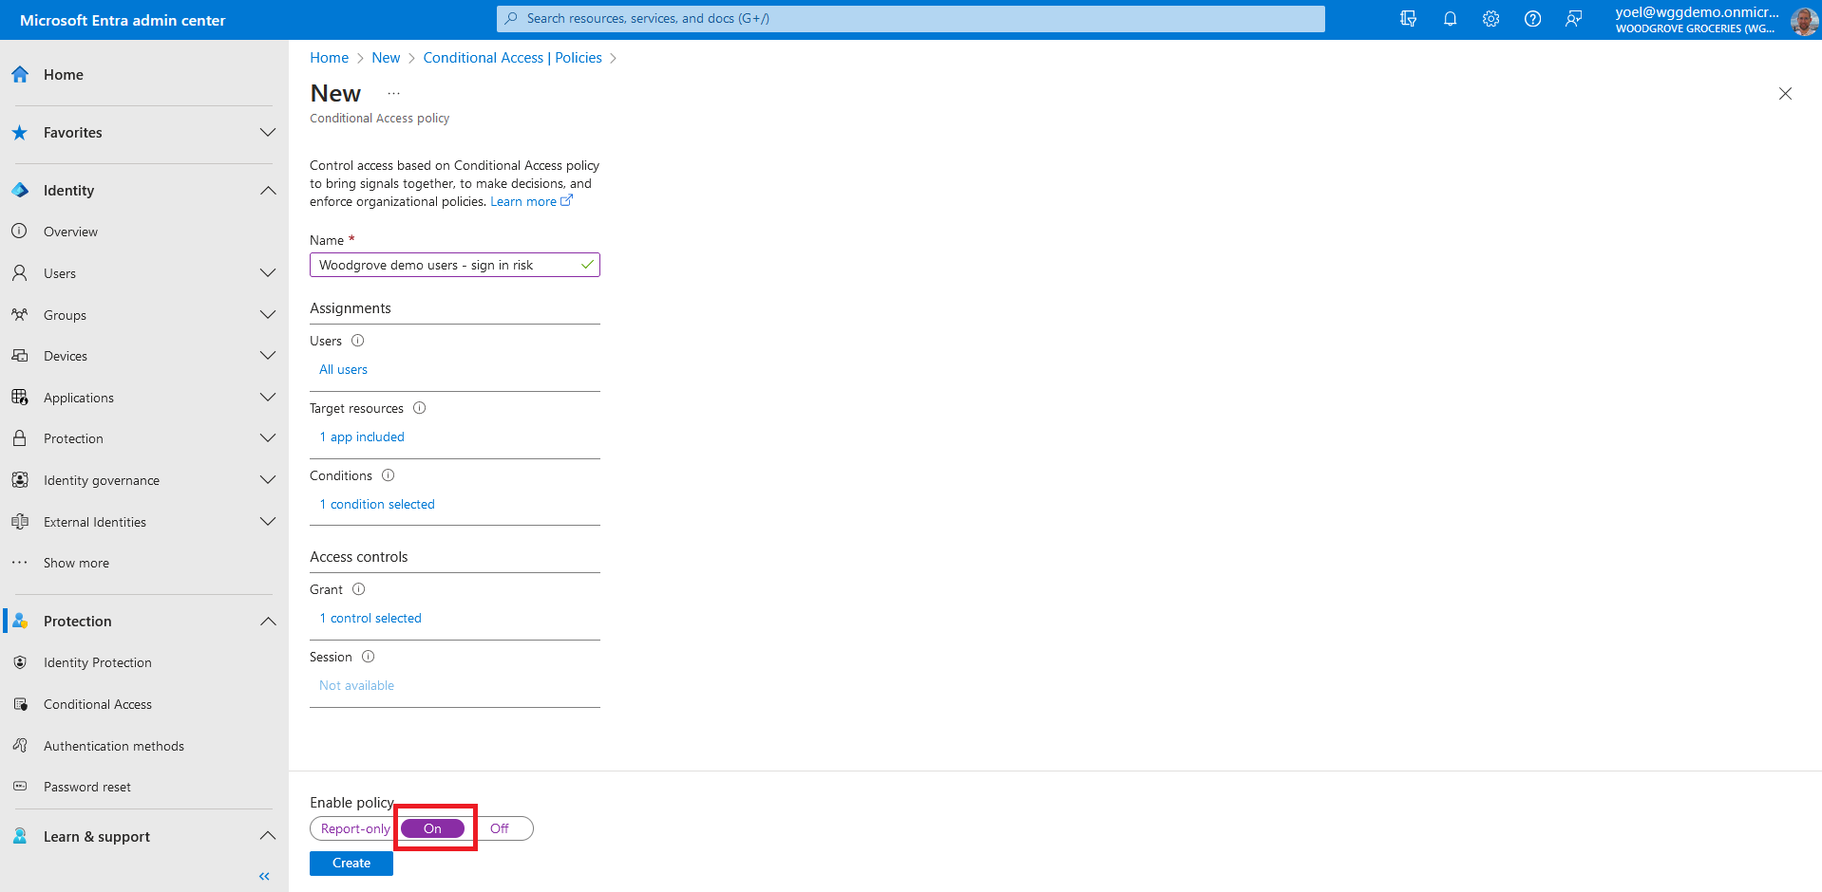
Task: Switch Enable policy to On
Action: click(x=432, y=828)
